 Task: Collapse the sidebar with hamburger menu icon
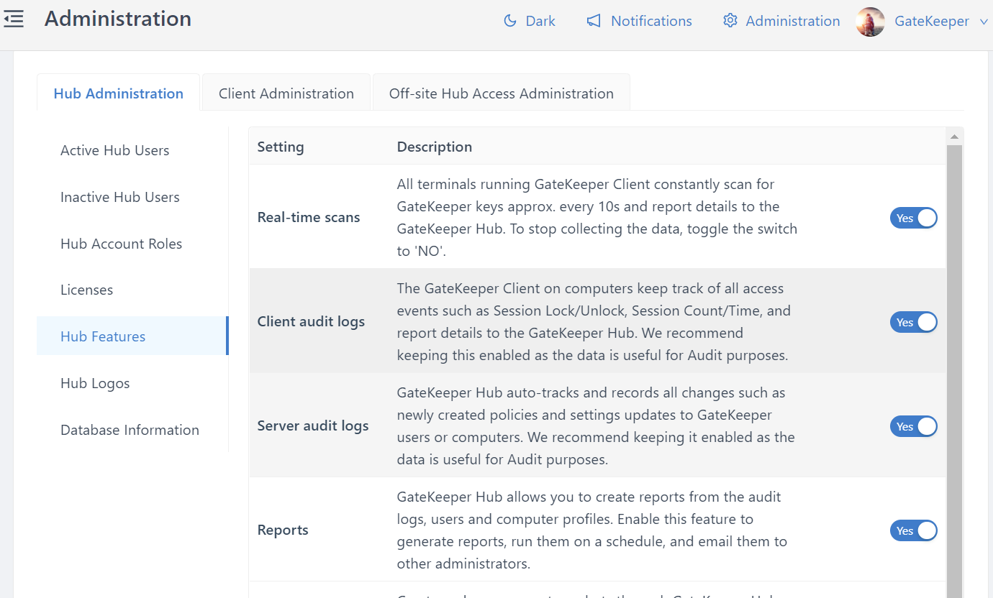pyautogui.click(x=14, y=19)
